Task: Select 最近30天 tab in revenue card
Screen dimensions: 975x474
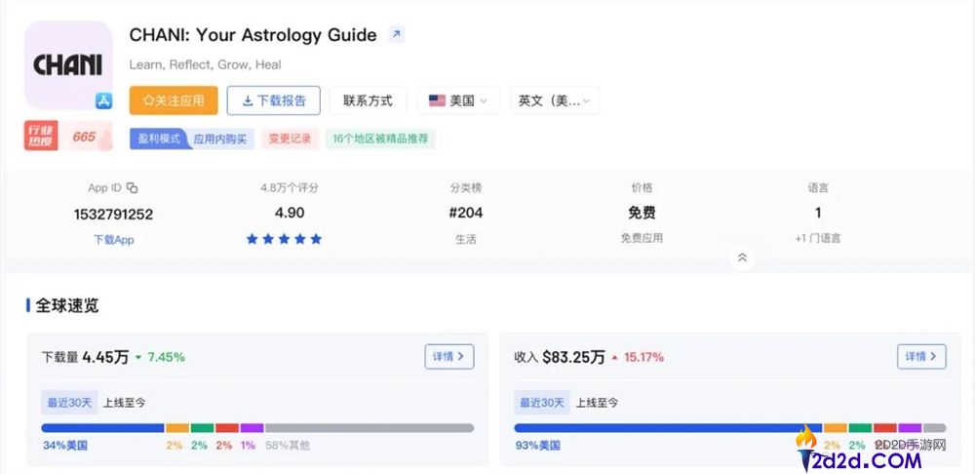Action: coord(542,403)
